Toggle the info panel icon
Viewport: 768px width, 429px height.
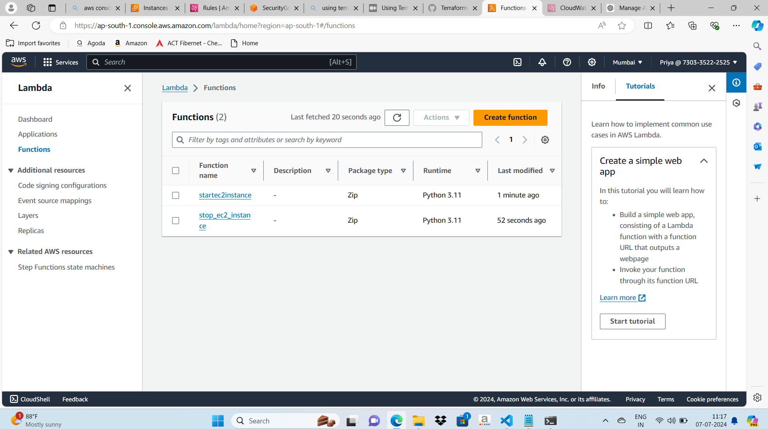coord(736,83)
